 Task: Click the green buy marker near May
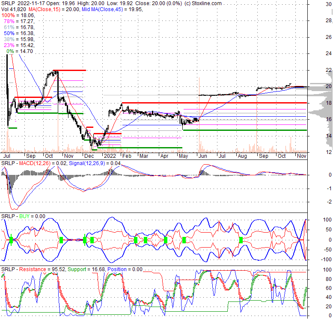184,240
